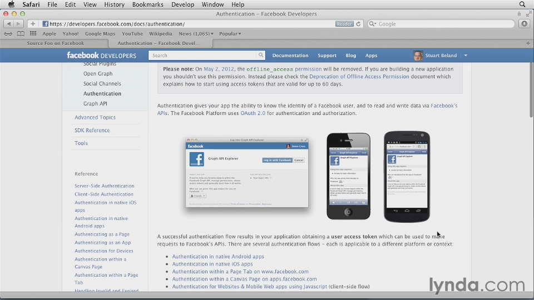
Task: Click the plus add-bookmark button
Action: [x=33, y=24]
